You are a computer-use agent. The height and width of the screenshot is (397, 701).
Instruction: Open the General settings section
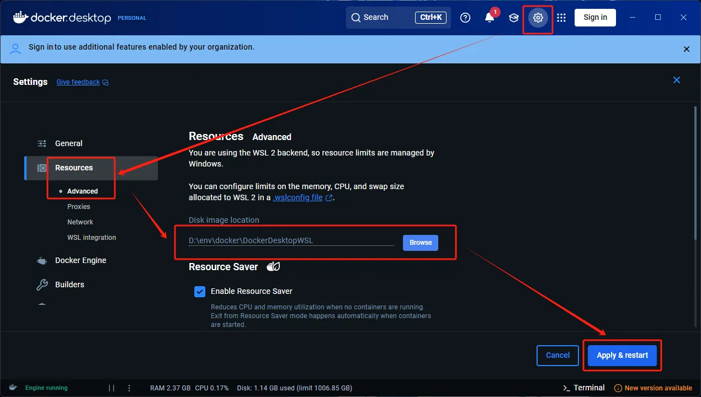(68, 143)
